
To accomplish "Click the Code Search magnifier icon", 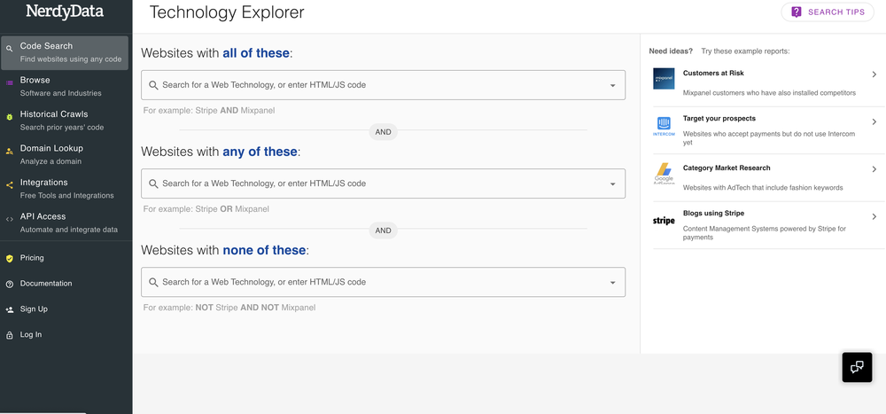I will click(9, 50).
